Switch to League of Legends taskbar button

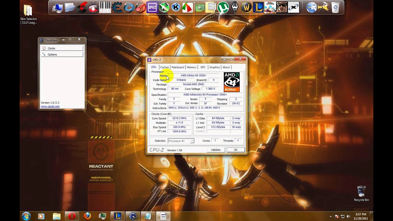click(x=118, y=216)
